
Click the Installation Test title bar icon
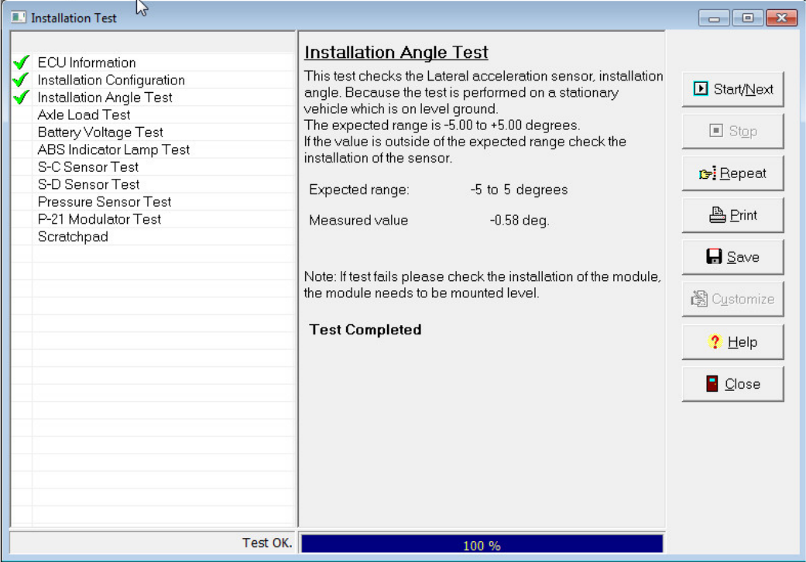pyautogui.click(x=19, y=18)
